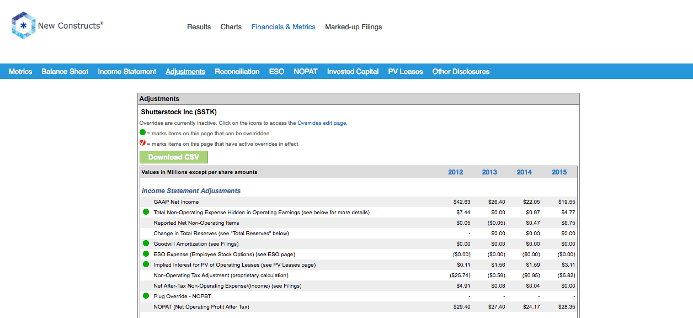Open the Other Disclosures tab
Screen dimensions: 693x318
461,71
